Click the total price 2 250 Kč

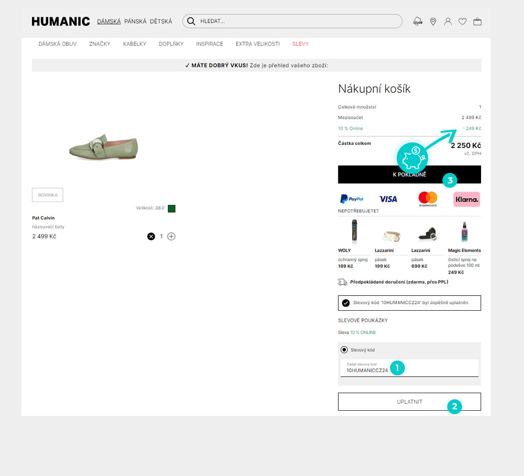tap(466, 145)
